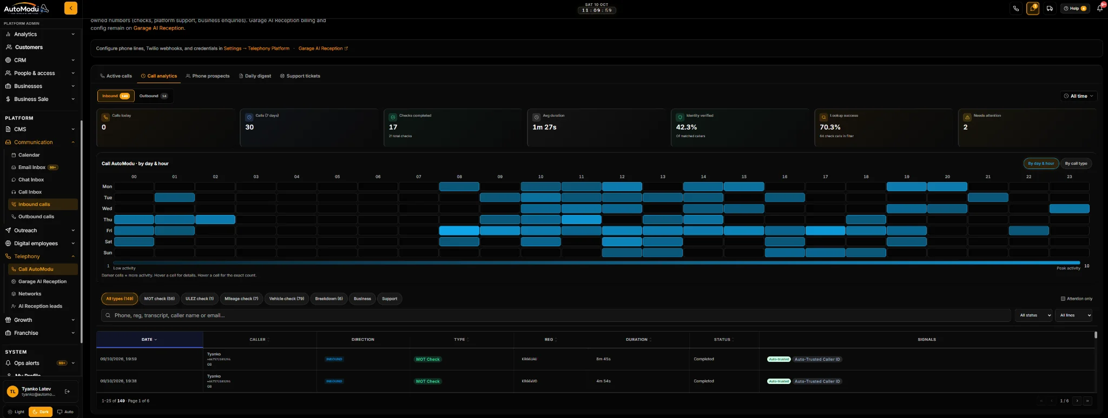Click the AutoModu logo

point(26,9)
